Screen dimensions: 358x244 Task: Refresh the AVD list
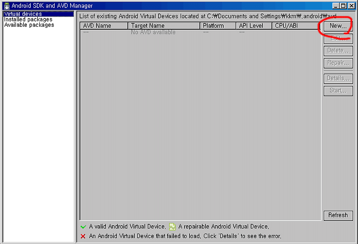point(338,215)
